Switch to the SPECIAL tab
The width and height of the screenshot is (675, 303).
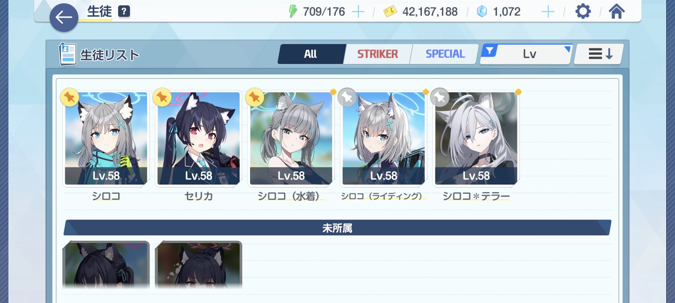point(445,54)
